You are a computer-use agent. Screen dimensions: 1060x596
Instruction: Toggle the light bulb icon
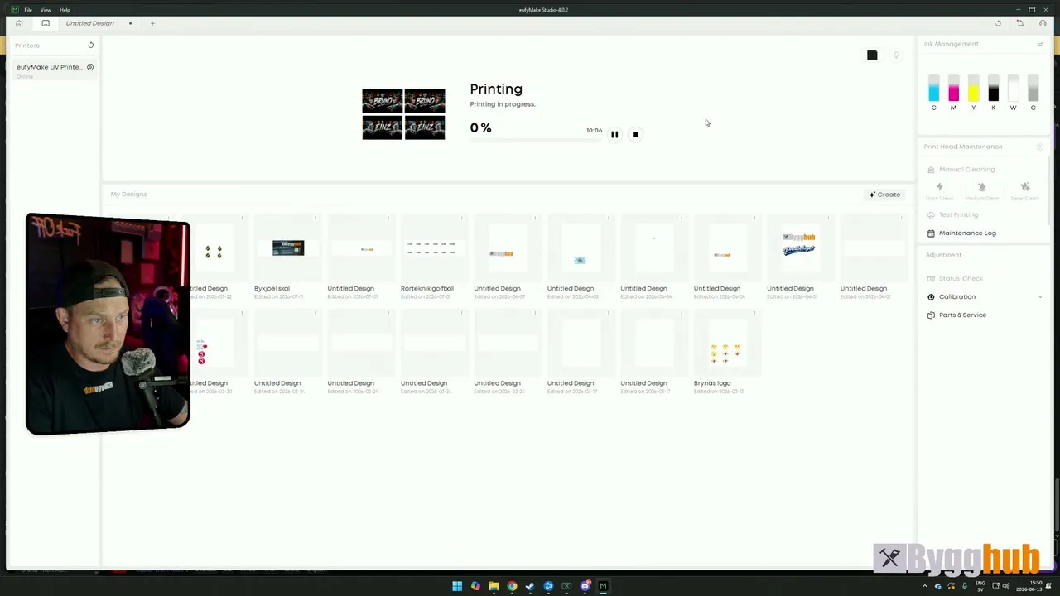tap(896, 55)
